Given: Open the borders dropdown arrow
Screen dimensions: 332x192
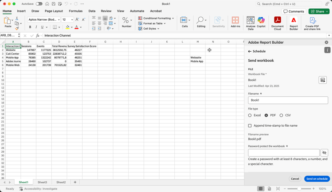Looking at the screenshot, I should (59, 27).
